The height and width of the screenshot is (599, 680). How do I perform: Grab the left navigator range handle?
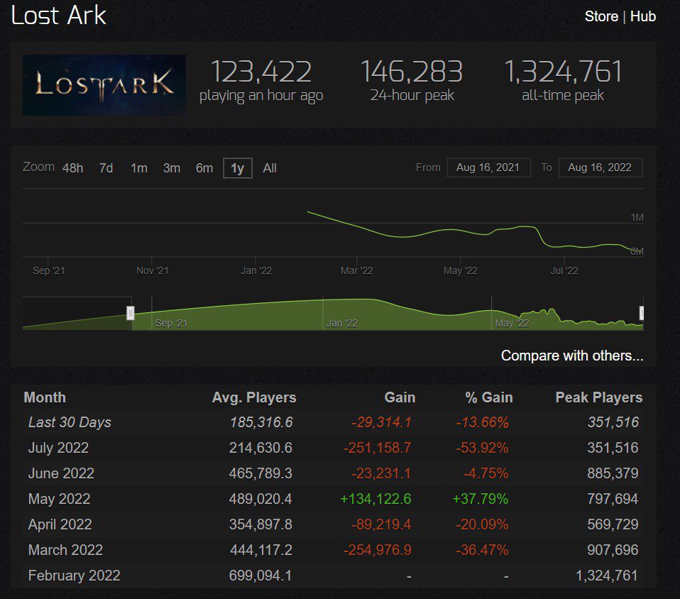(131, 313)
